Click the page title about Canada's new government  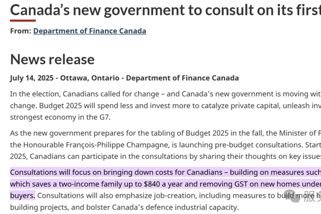tap(165, 10)
